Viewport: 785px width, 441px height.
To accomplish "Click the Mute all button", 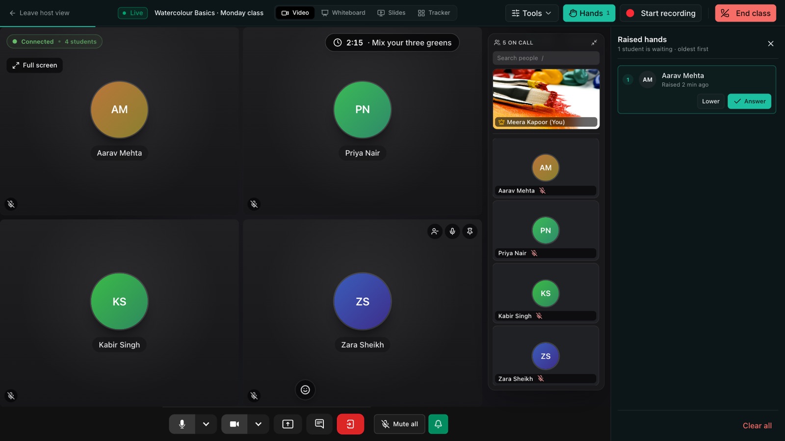I will coord(399,424).
